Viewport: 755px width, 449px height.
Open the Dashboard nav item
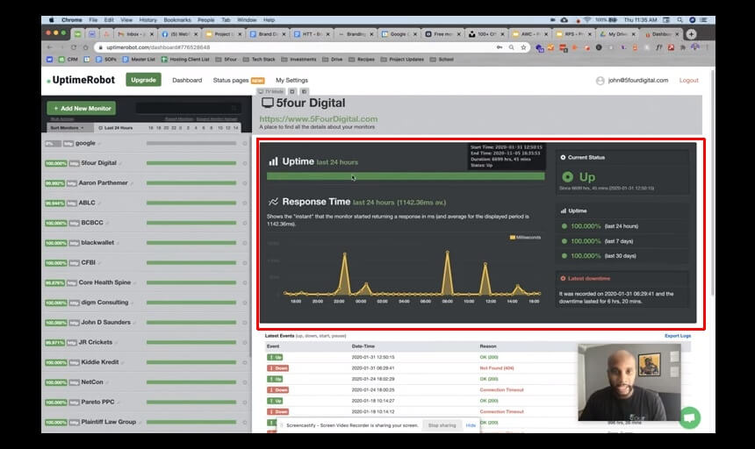pos(187,81)
